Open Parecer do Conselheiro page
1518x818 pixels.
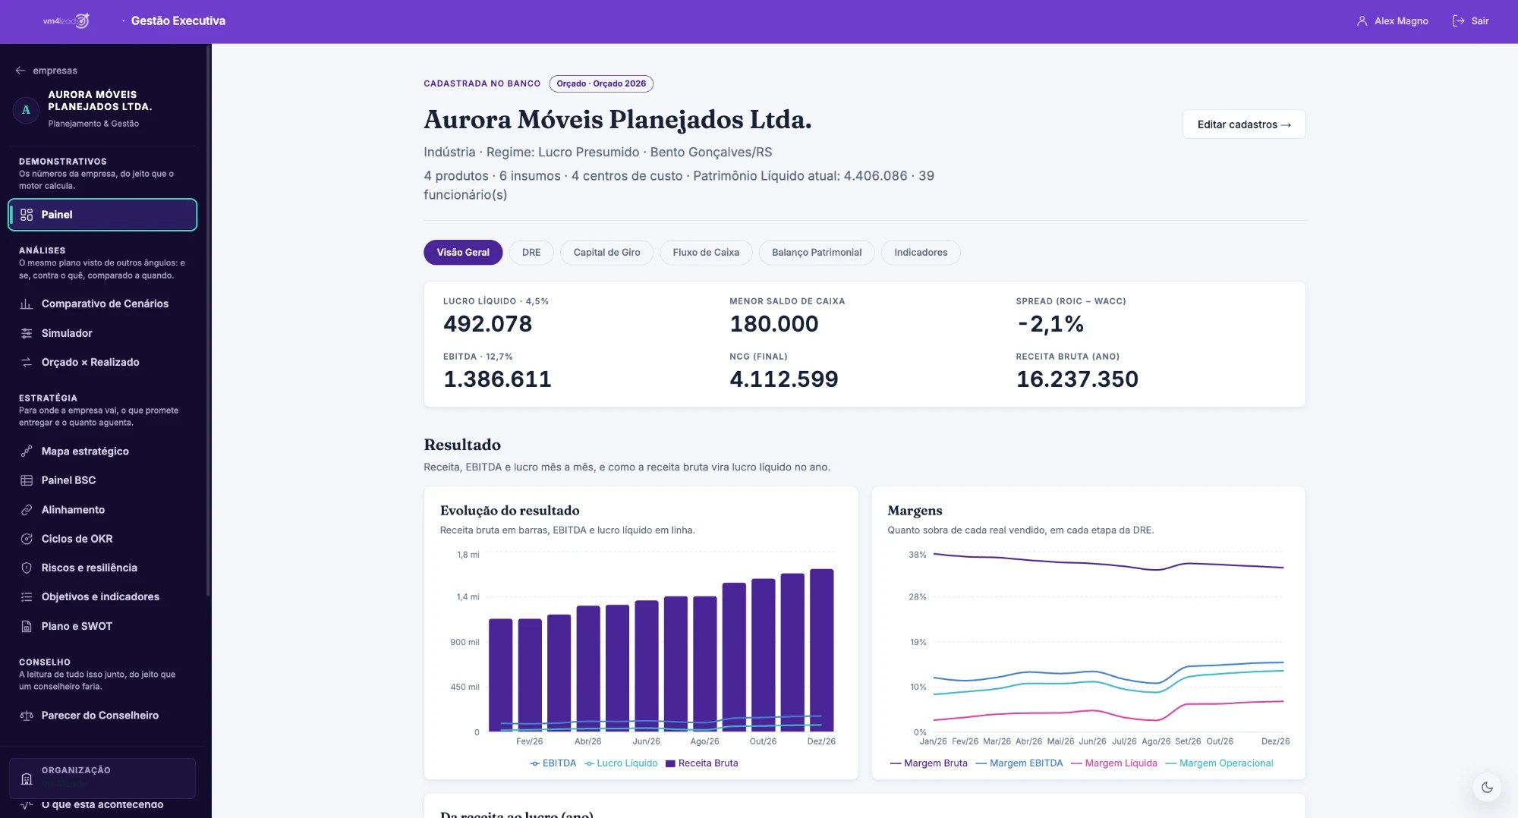click(102, 716)
